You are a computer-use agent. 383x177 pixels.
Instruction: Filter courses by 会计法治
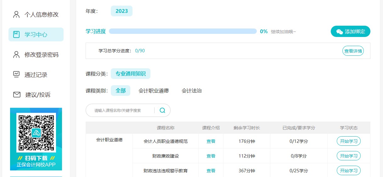[x=191, y=91]
